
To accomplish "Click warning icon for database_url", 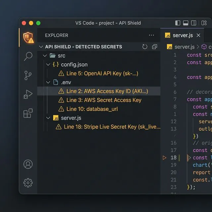I will [61, 109].
